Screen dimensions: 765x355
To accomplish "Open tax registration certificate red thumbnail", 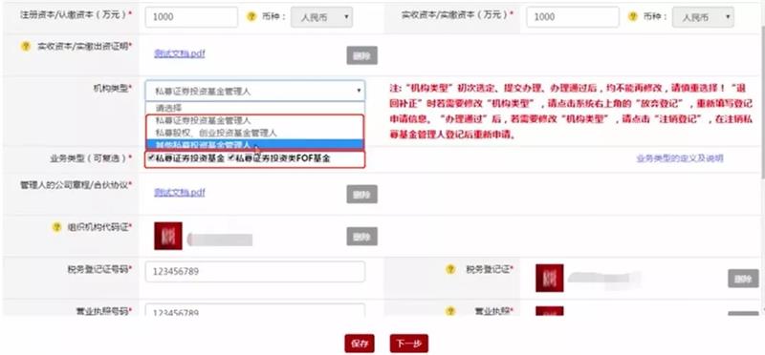I will pyautogui.click(x=549, y=278).
